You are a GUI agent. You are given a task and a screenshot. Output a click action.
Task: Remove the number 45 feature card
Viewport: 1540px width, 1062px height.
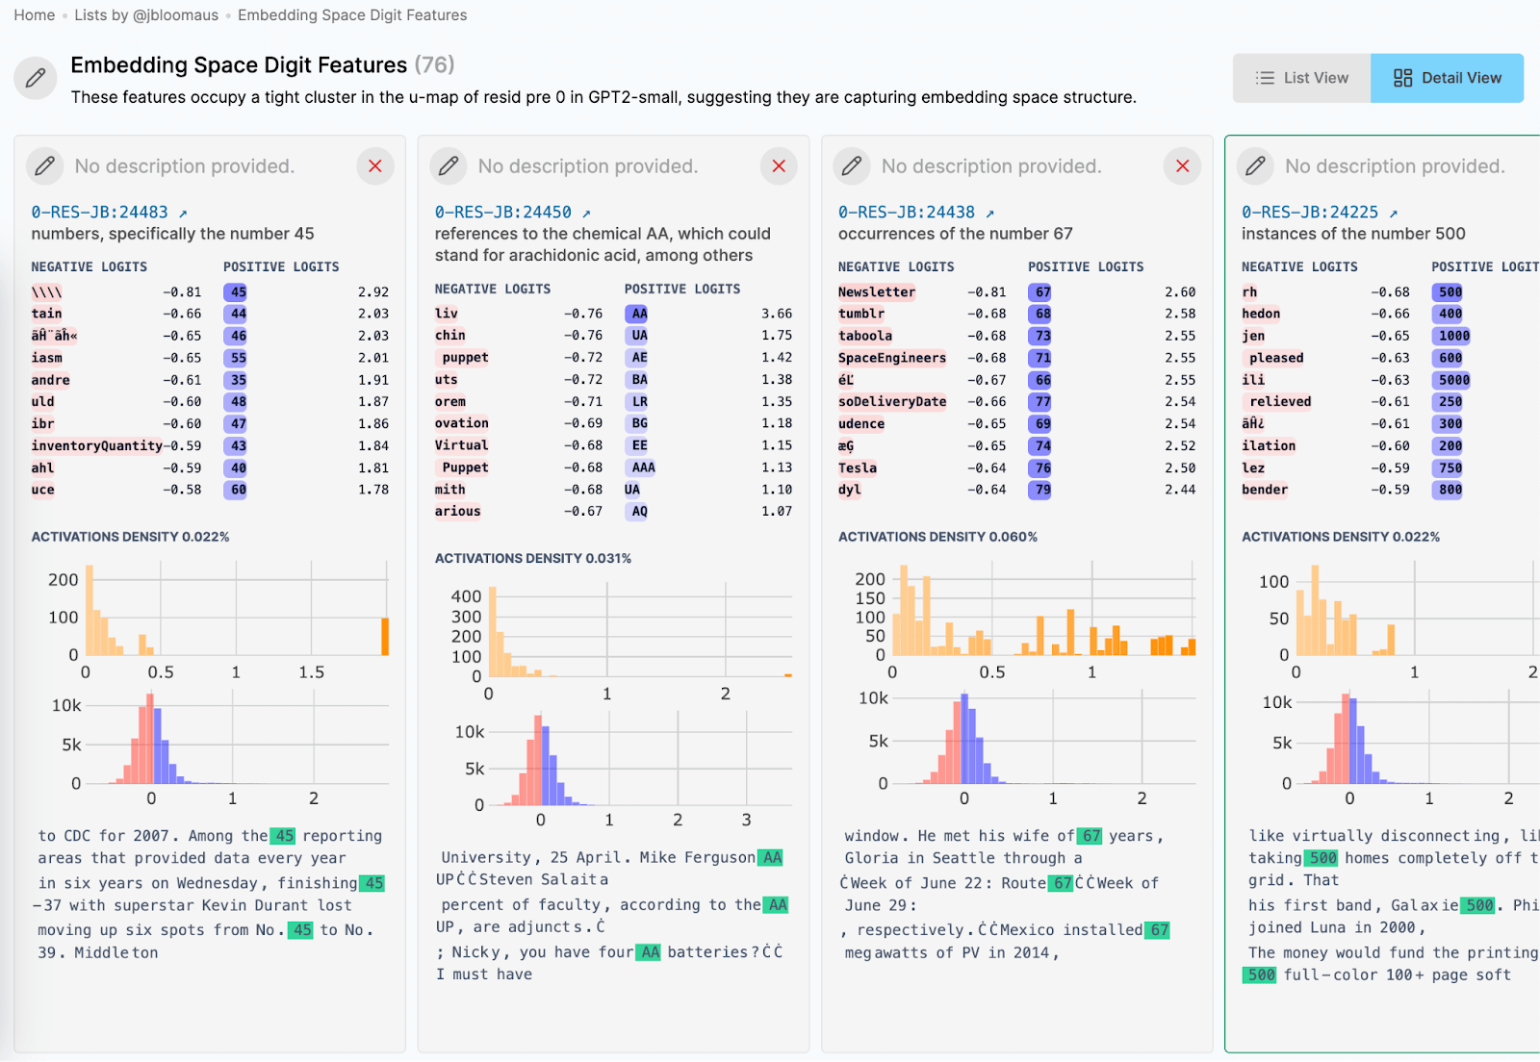375,166
